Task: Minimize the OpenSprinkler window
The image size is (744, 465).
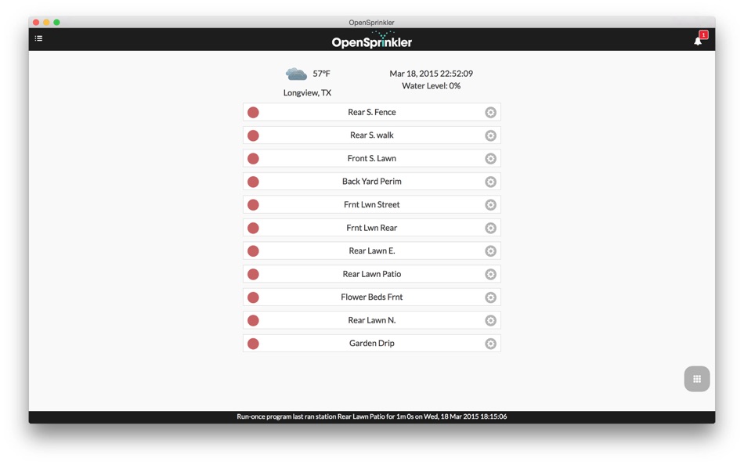Action: tap(46, 22)
